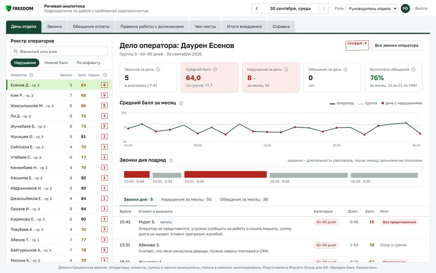Click the Средний балл 64,0 card

point(210,77)
